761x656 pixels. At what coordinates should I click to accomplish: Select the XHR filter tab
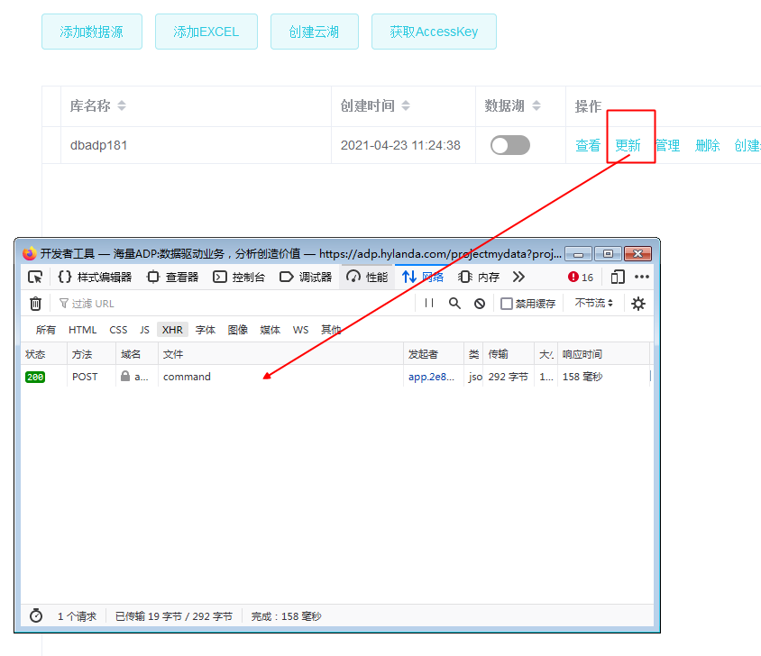pos(172,330)
